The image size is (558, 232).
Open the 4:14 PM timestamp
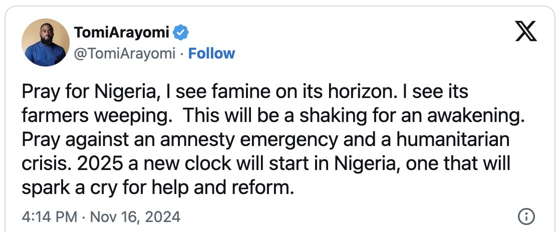pyautogui.click(x=49, y=216)
